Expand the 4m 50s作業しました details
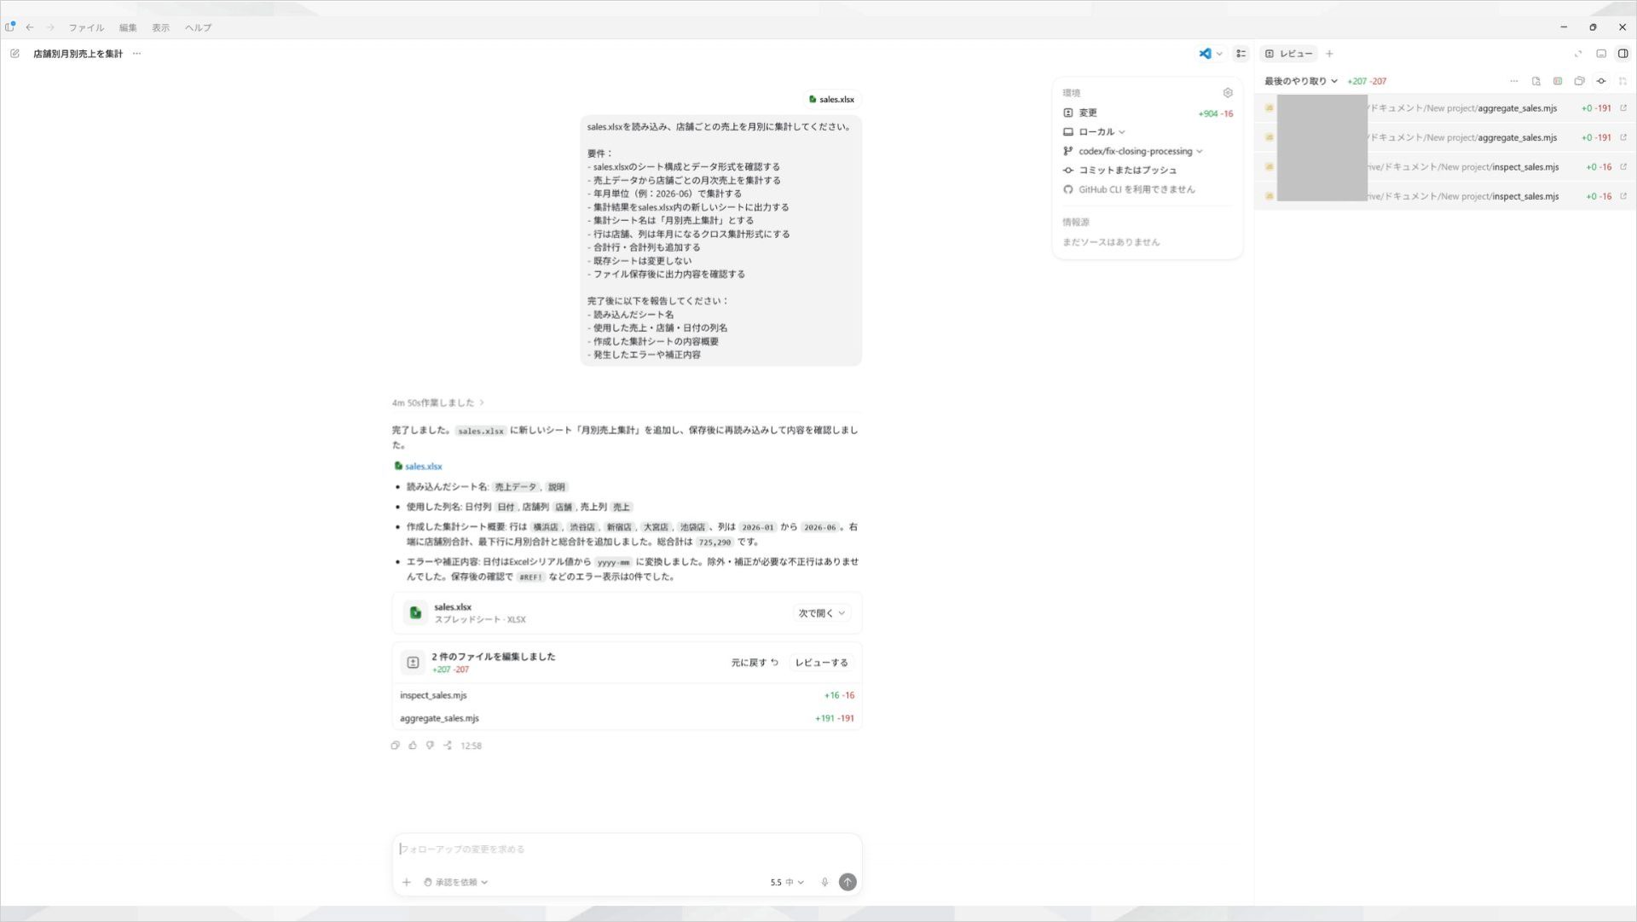 [x=438, y=403]
